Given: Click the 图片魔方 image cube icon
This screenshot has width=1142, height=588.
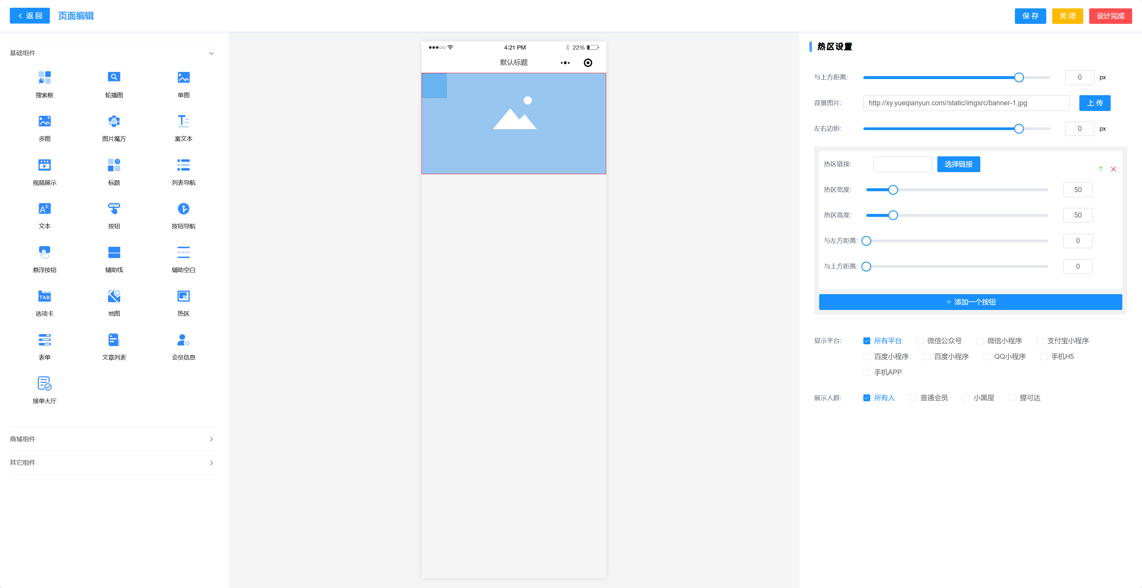Looking at the screenshot, I should click(x=114, y=121).
